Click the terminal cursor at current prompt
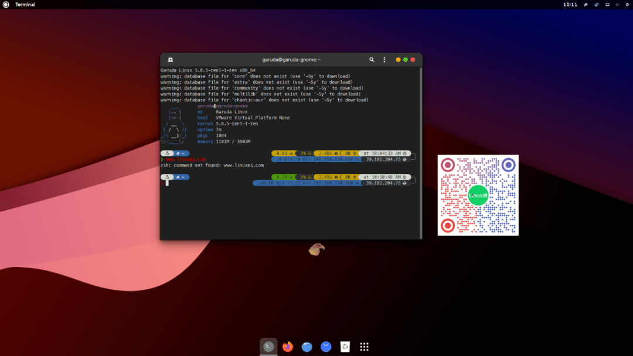Image resolution: width=633 pixels, height=356 pixels. point(167,183)
